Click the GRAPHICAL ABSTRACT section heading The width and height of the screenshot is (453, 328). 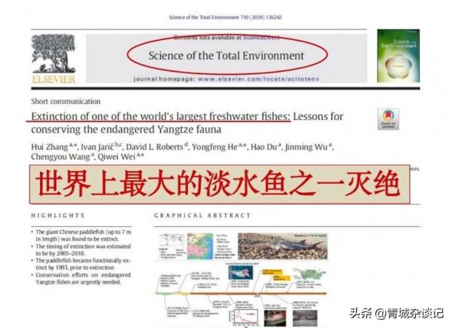(202, 215)
